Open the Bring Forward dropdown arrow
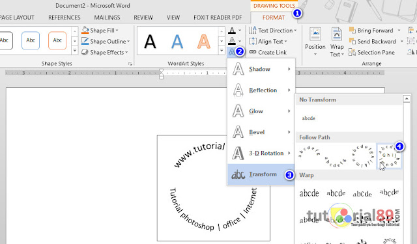This screenshot has height=244, width=417. [399, 31]
